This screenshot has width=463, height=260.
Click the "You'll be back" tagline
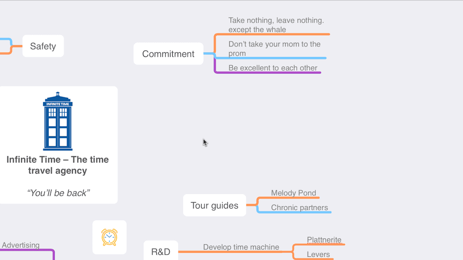click(x=58, y=193)
